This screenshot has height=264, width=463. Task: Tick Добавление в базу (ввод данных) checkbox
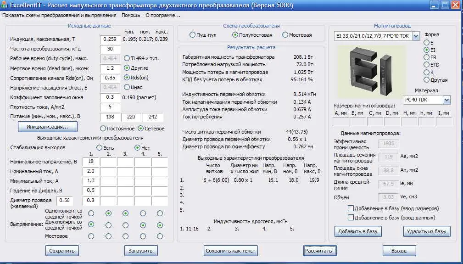tap(351, 217)
